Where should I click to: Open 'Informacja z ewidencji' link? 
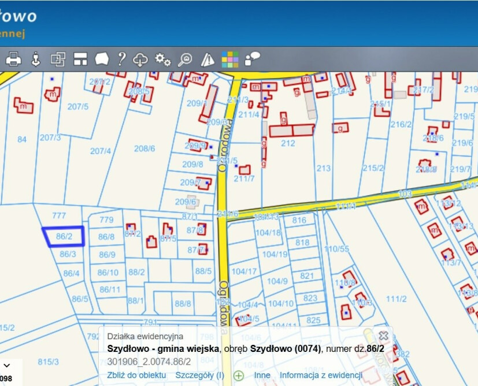(x=321, y=375)
